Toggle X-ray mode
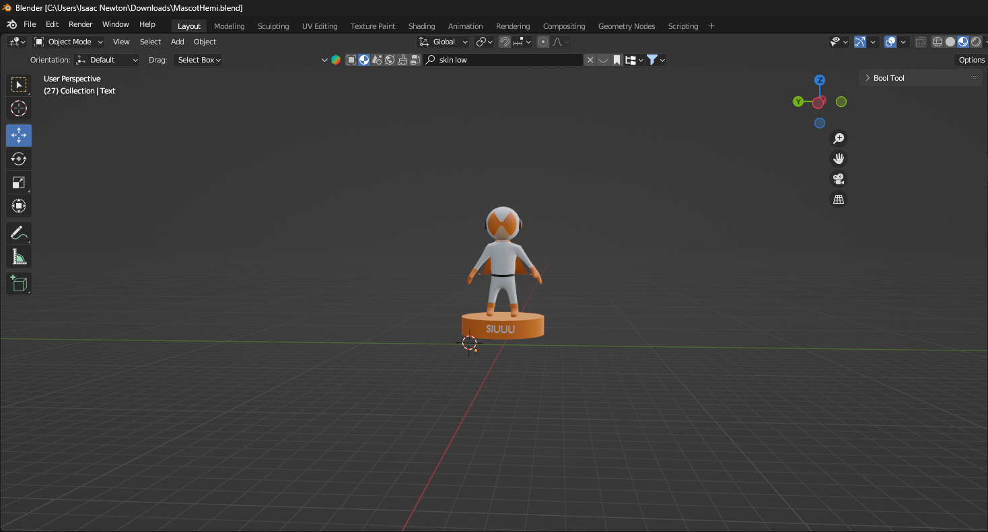Viewport: 988px width, 532px height. [x=920, y=42]
